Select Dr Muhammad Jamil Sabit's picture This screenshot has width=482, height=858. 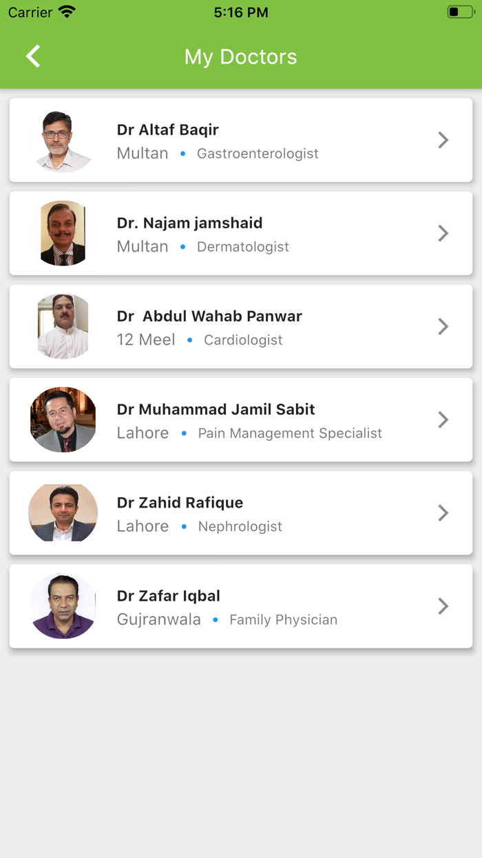(x=63, y=419)
